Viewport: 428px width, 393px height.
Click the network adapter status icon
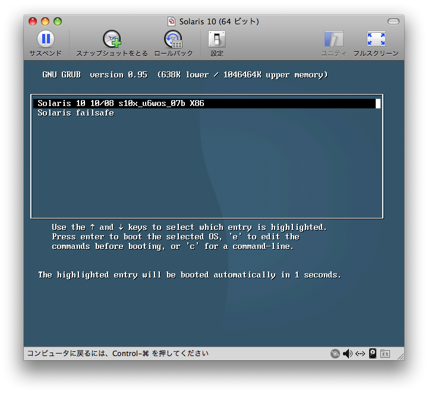pyautogui.click(x=360, y=354)
